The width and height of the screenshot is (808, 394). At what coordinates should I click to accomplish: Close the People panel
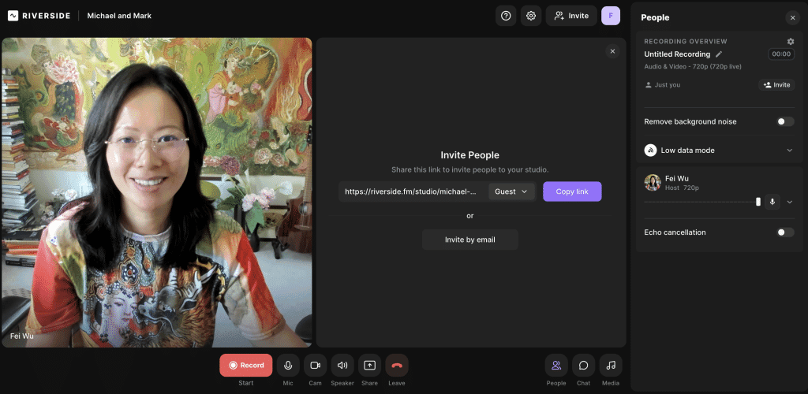click(x=792, y=18)
